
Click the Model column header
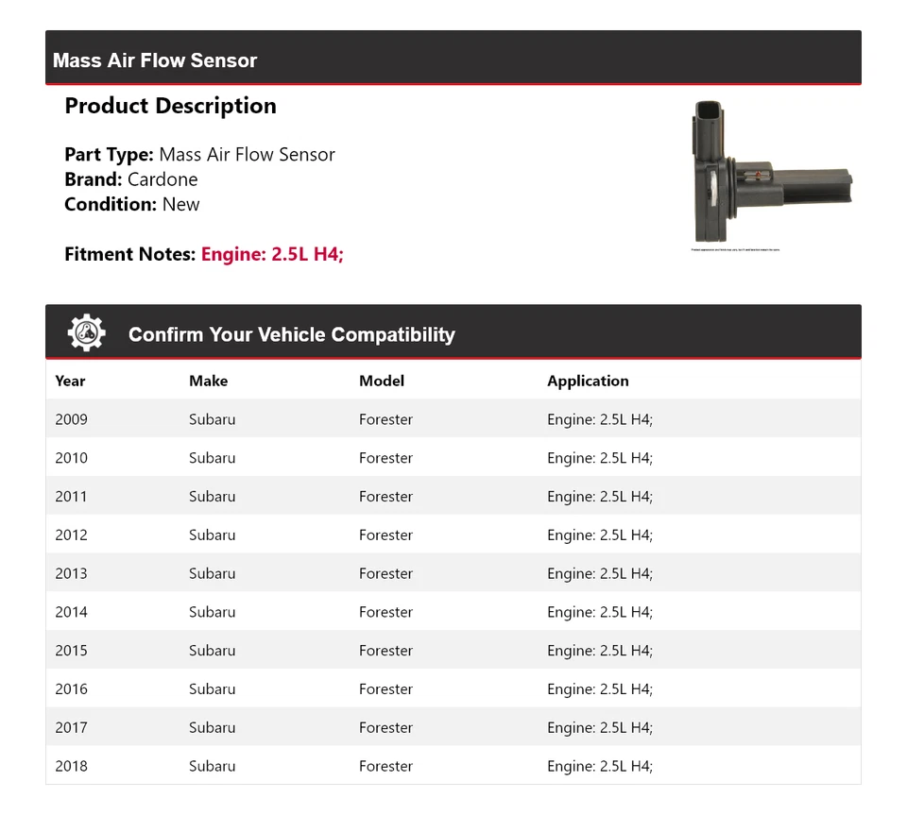381,381
